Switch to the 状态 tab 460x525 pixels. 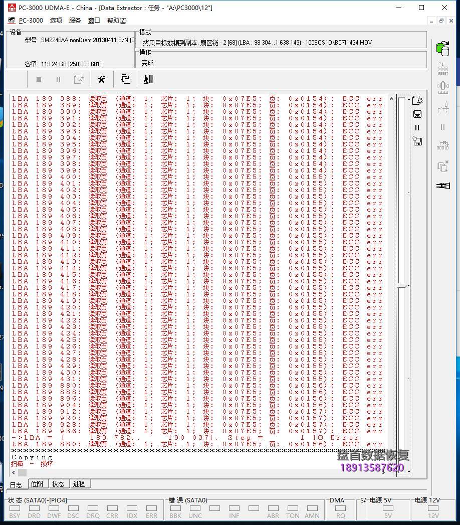(x=58, y=484)
